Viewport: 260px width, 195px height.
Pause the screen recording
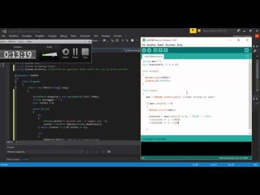[x=75, y=54]
